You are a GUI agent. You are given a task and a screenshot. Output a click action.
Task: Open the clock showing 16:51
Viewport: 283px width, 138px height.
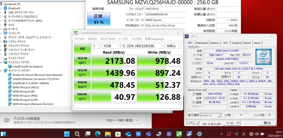pos(279,132)
